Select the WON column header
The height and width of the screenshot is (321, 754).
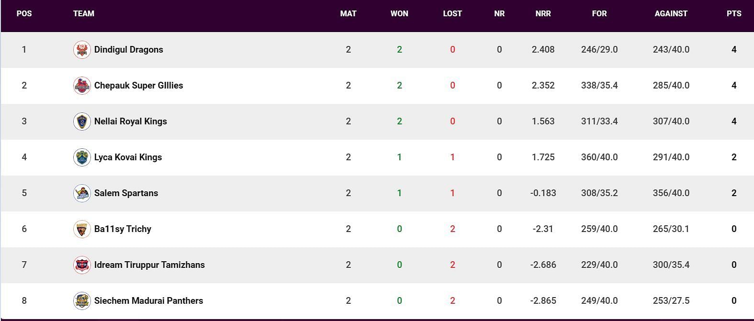point(399,13)
